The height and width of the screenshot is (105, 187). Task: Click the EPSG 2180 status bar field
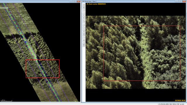[x=176, y=104]
